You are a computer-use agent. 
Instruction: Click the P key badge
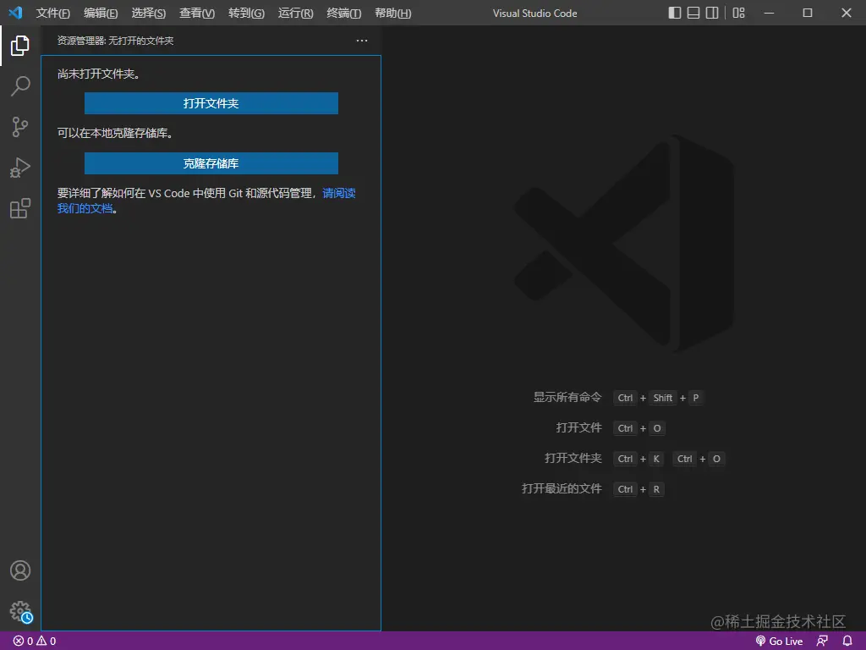click(696, 398)
